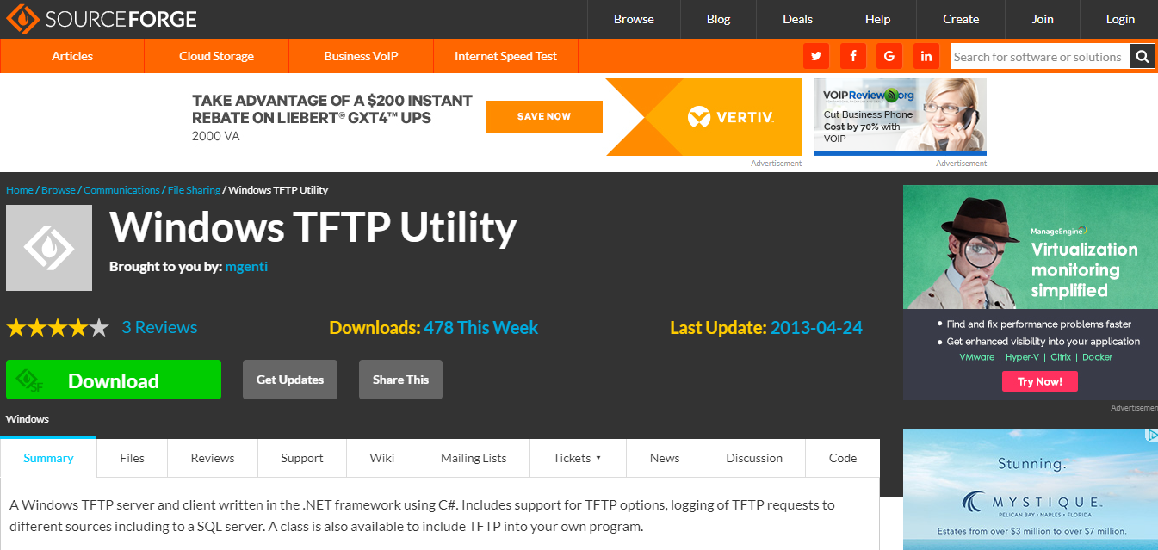Open the LinkedIn social icon
This screenshot has height=550, width=1158.
pyautogui.click(x=926, y=56)
